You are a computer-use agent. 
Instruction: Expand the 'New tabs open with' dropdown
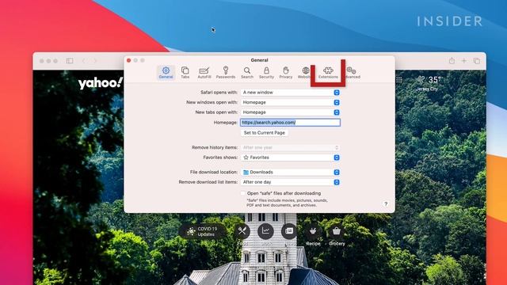click(x=291, y=112)
